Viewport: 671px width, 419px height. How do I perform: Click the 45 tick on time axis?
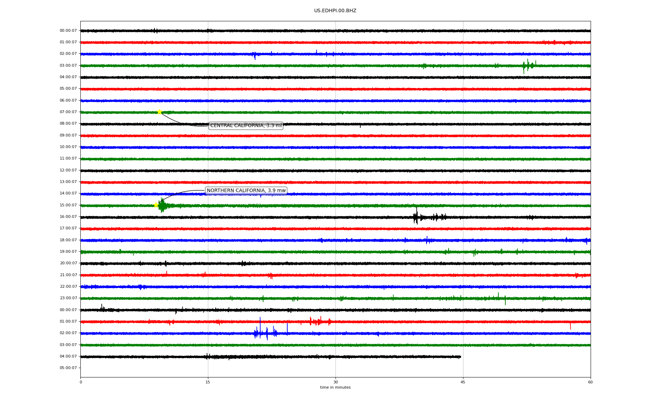coord(463,382)
